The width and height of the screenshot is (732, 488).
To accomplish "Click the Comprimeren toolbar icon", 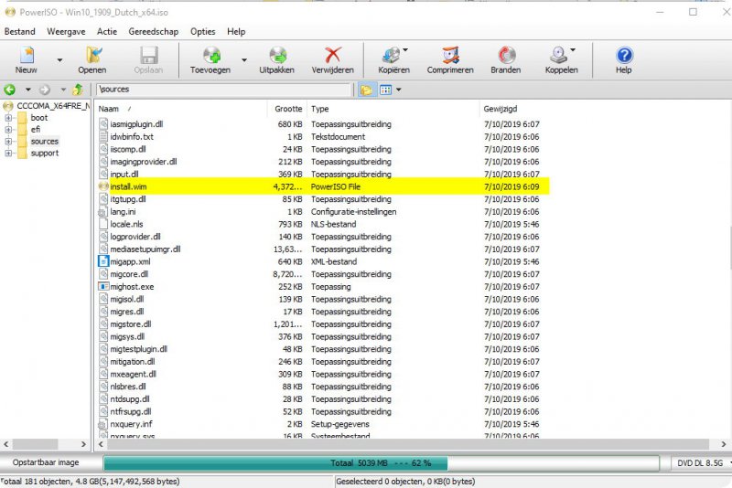I will coord(450,57).
